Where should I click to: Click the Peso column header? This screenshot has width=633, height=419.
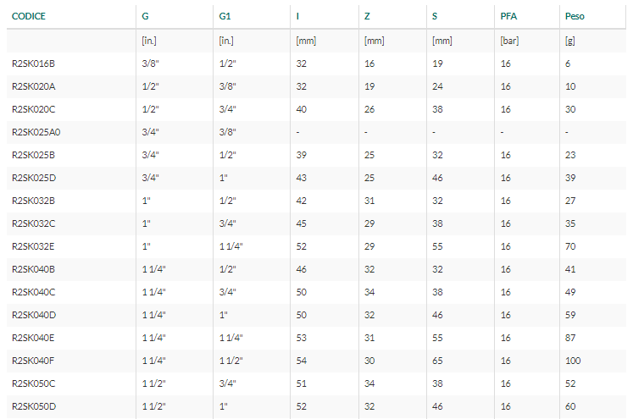575,17
